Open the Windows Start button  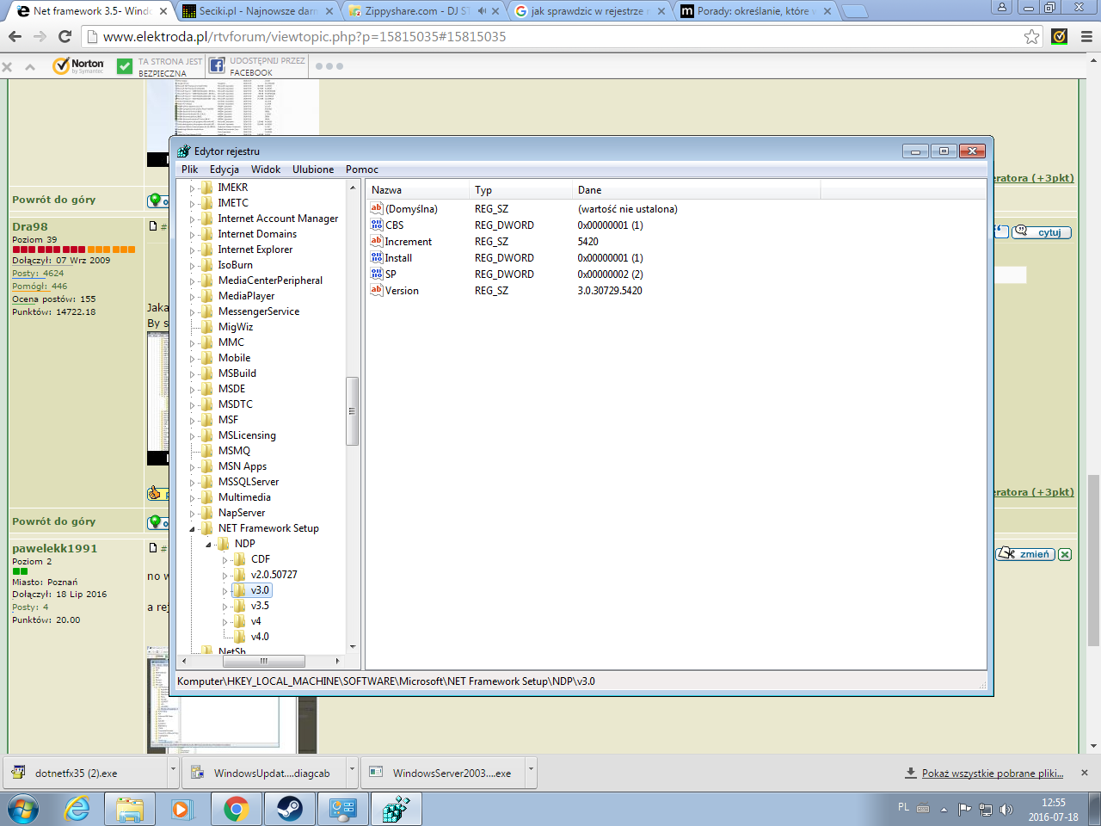[23, 810]
